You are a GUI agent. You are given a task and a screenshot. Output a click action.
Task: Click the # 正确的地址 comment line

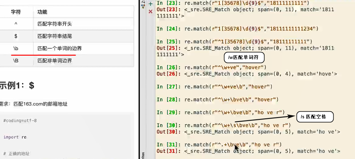[x=17, y=154]
